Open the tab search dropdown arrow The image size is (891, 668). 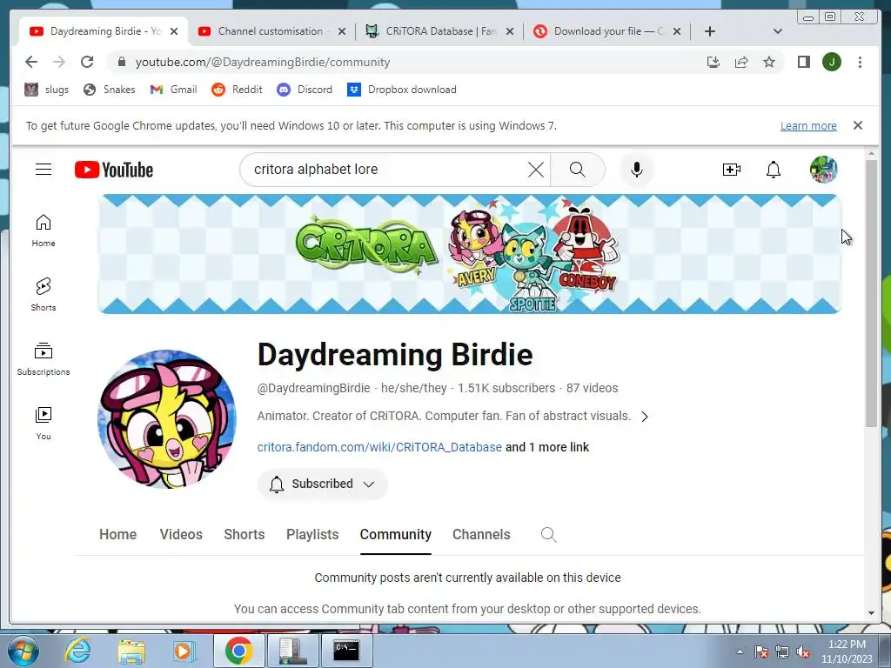tap(777, 31)
